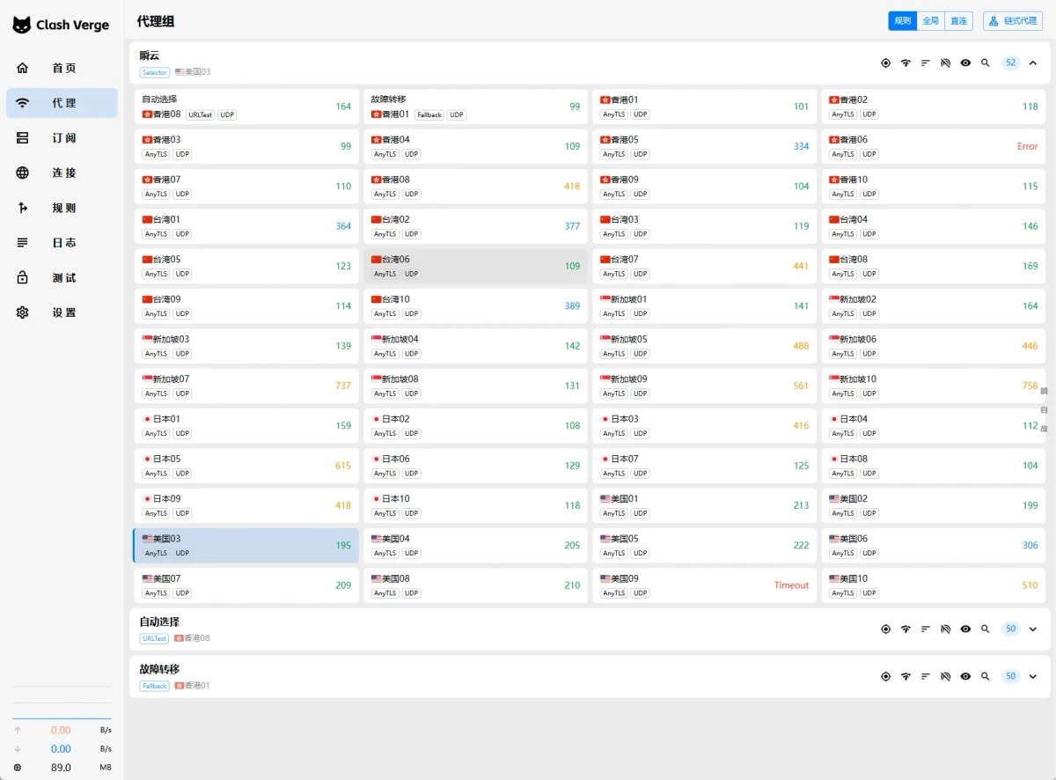Toggle crossed-out signal icon in 瞬云 header

[946, 63]
